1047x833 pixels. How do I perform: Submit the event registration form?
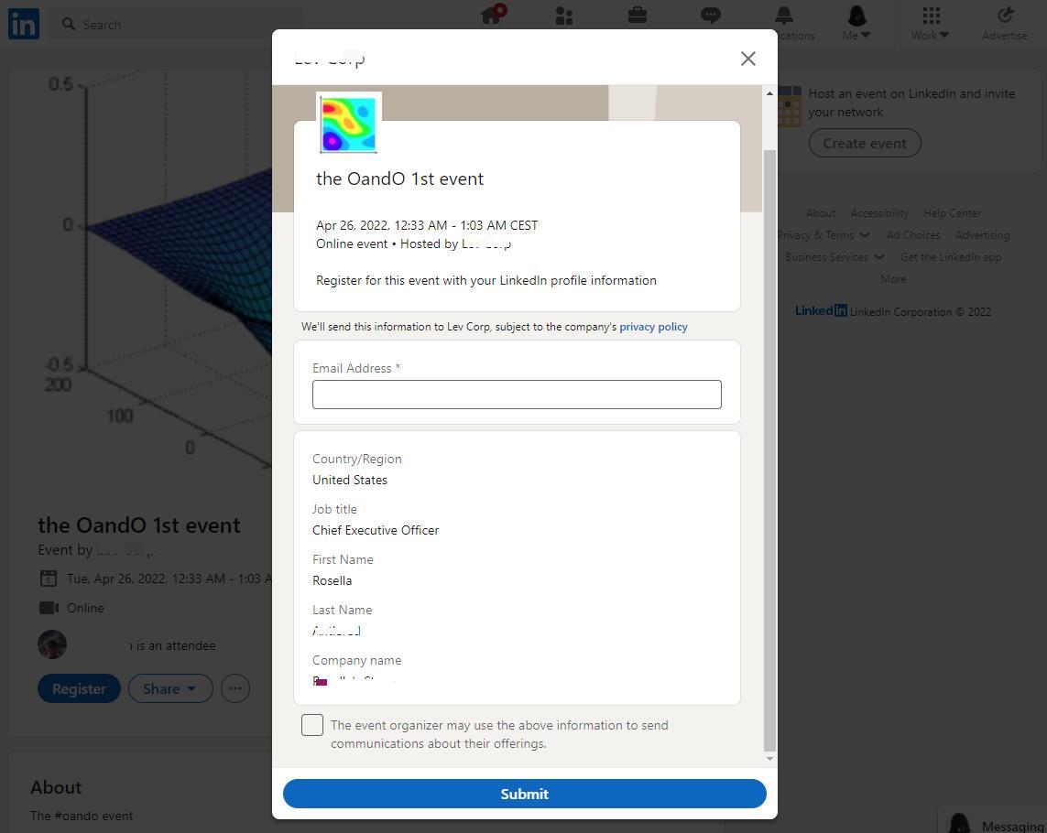[x=524, y=794]
